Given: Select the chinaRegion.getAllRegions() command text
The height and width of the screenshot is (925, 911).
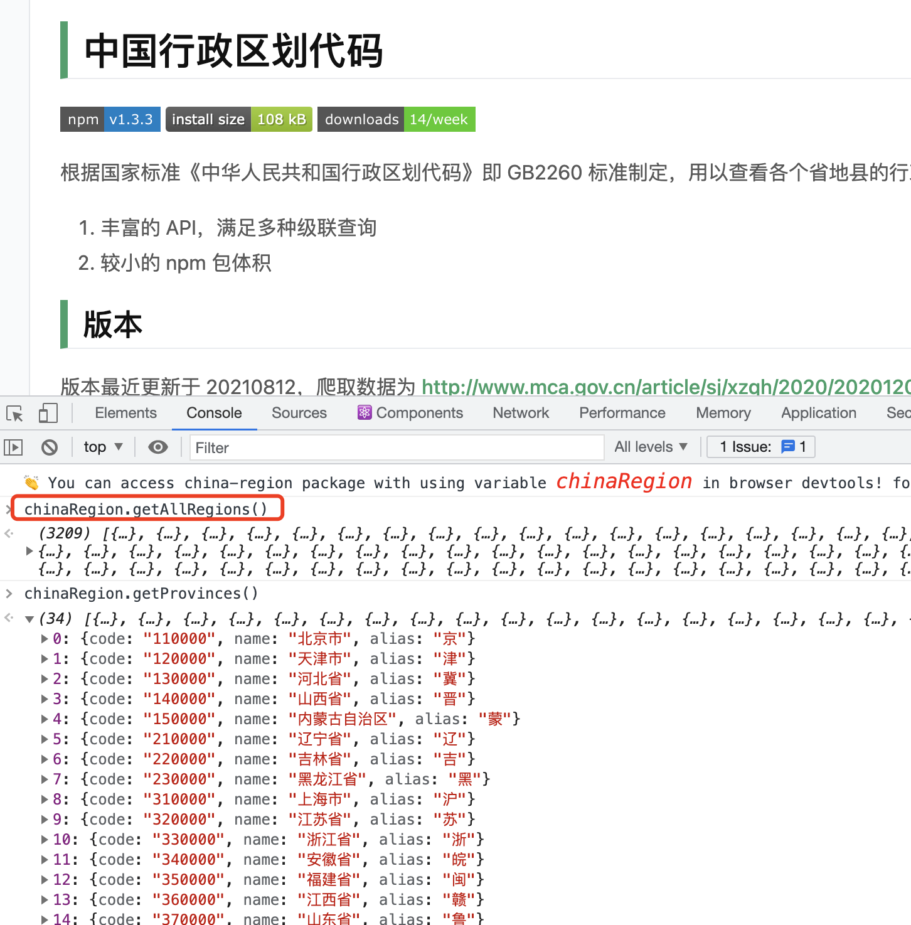Looking at the screenshot, I should pos(146,509).
